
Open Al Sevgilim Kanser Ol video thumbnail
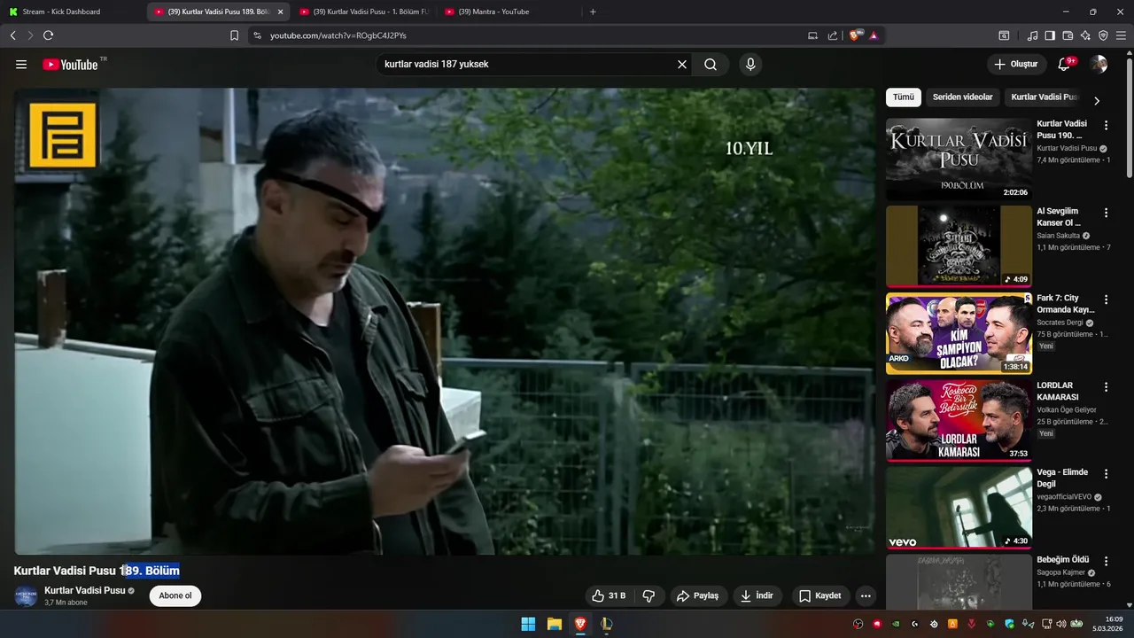pyautogui.click(x=959, y=246)
